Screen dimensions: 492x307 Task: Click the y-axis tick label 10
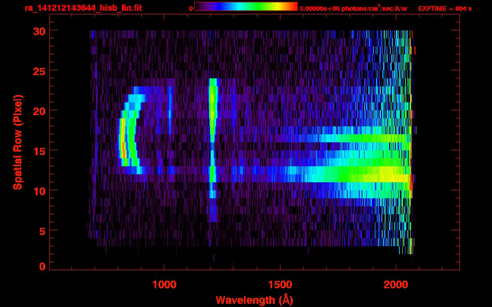(x=39, y=191)
